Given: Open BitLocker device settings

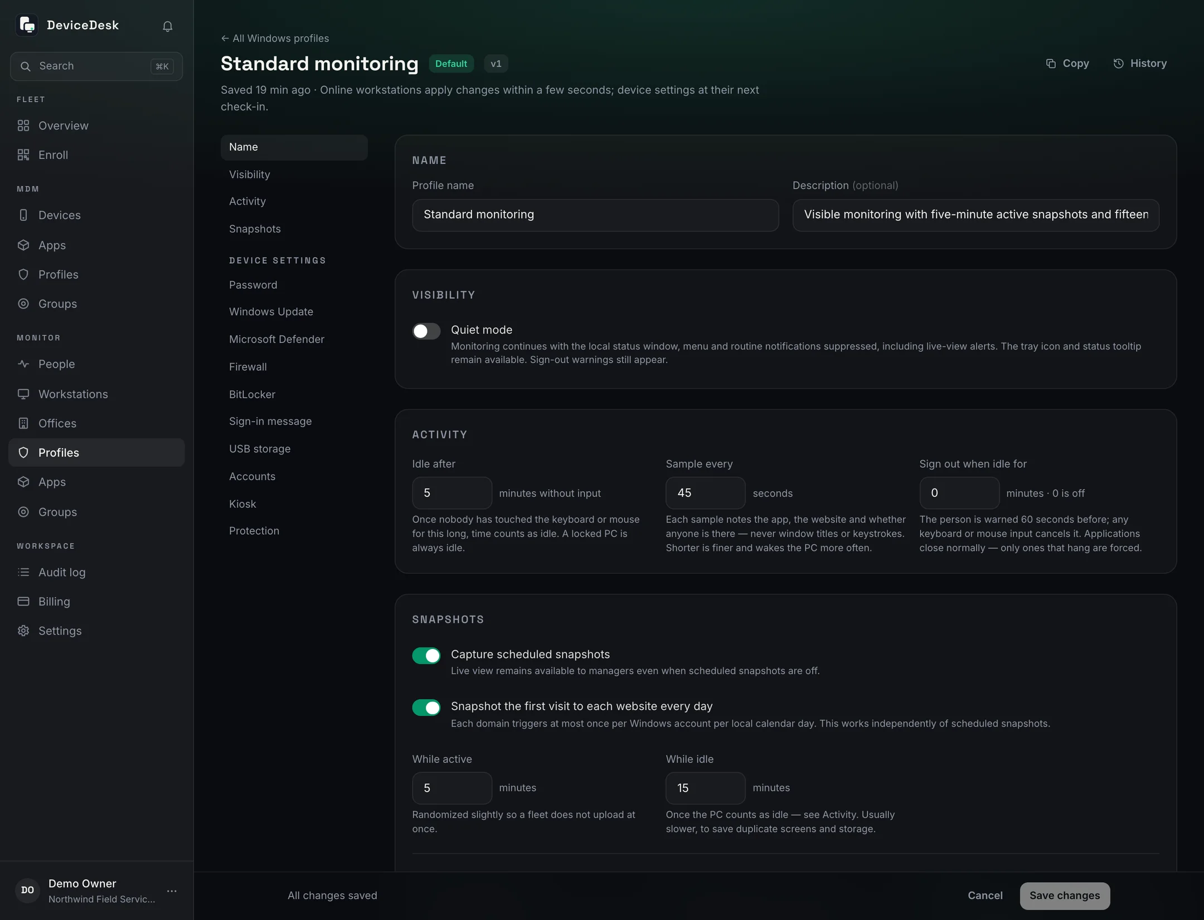Looking at the screenshot, I should (x=294, y=394).
